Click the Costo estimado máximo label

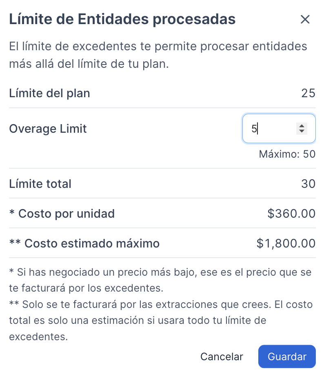pos(84,243)
